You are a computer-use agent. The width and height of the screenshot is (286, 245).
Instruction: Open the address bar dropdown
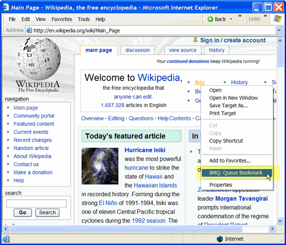point(279,30)
